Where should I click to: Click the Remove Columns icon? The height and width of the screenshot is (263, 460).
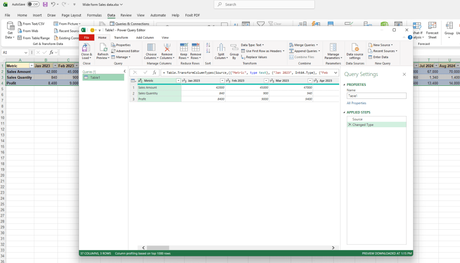[167, 48]
